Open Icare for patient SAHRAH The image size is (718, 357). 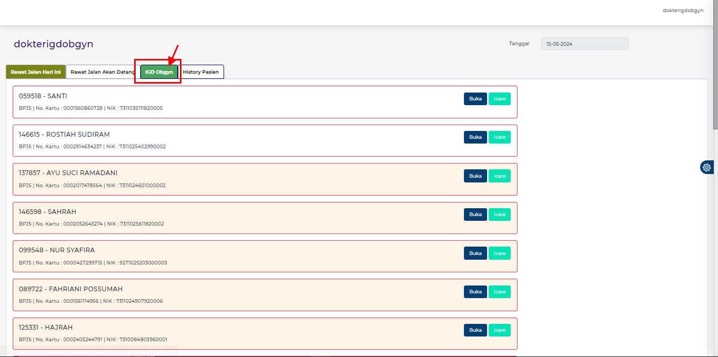click(x=499, y=215)
